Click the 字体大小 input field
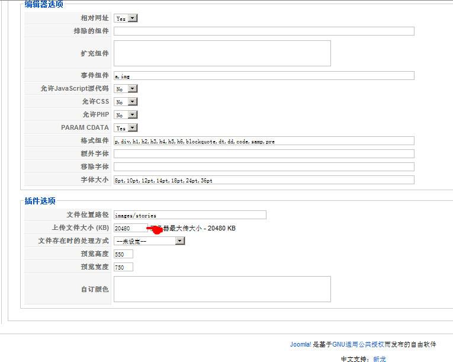Viewport: 453px width, 362px height. pyautogui.click(x=264, y=180)
